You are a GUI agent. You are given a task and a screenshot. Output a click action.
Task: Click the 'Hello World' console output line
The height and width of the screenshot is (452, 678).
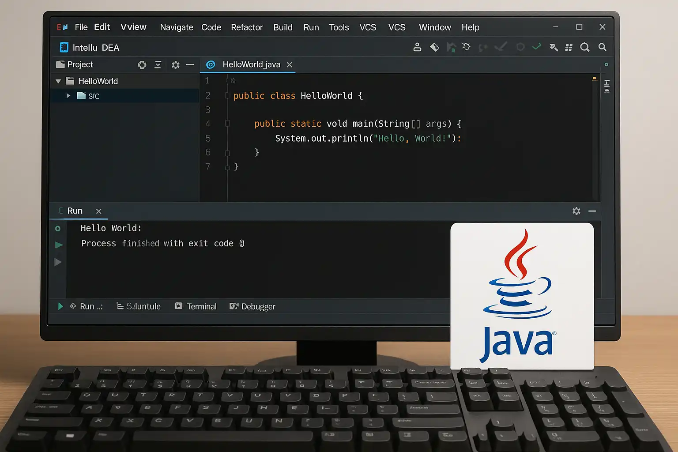tap(111, 228)
